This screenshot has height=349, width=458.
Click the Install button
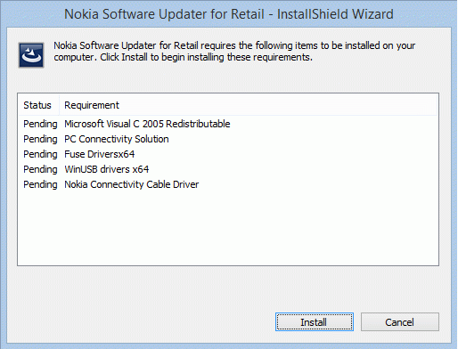(x=315, y=322)
